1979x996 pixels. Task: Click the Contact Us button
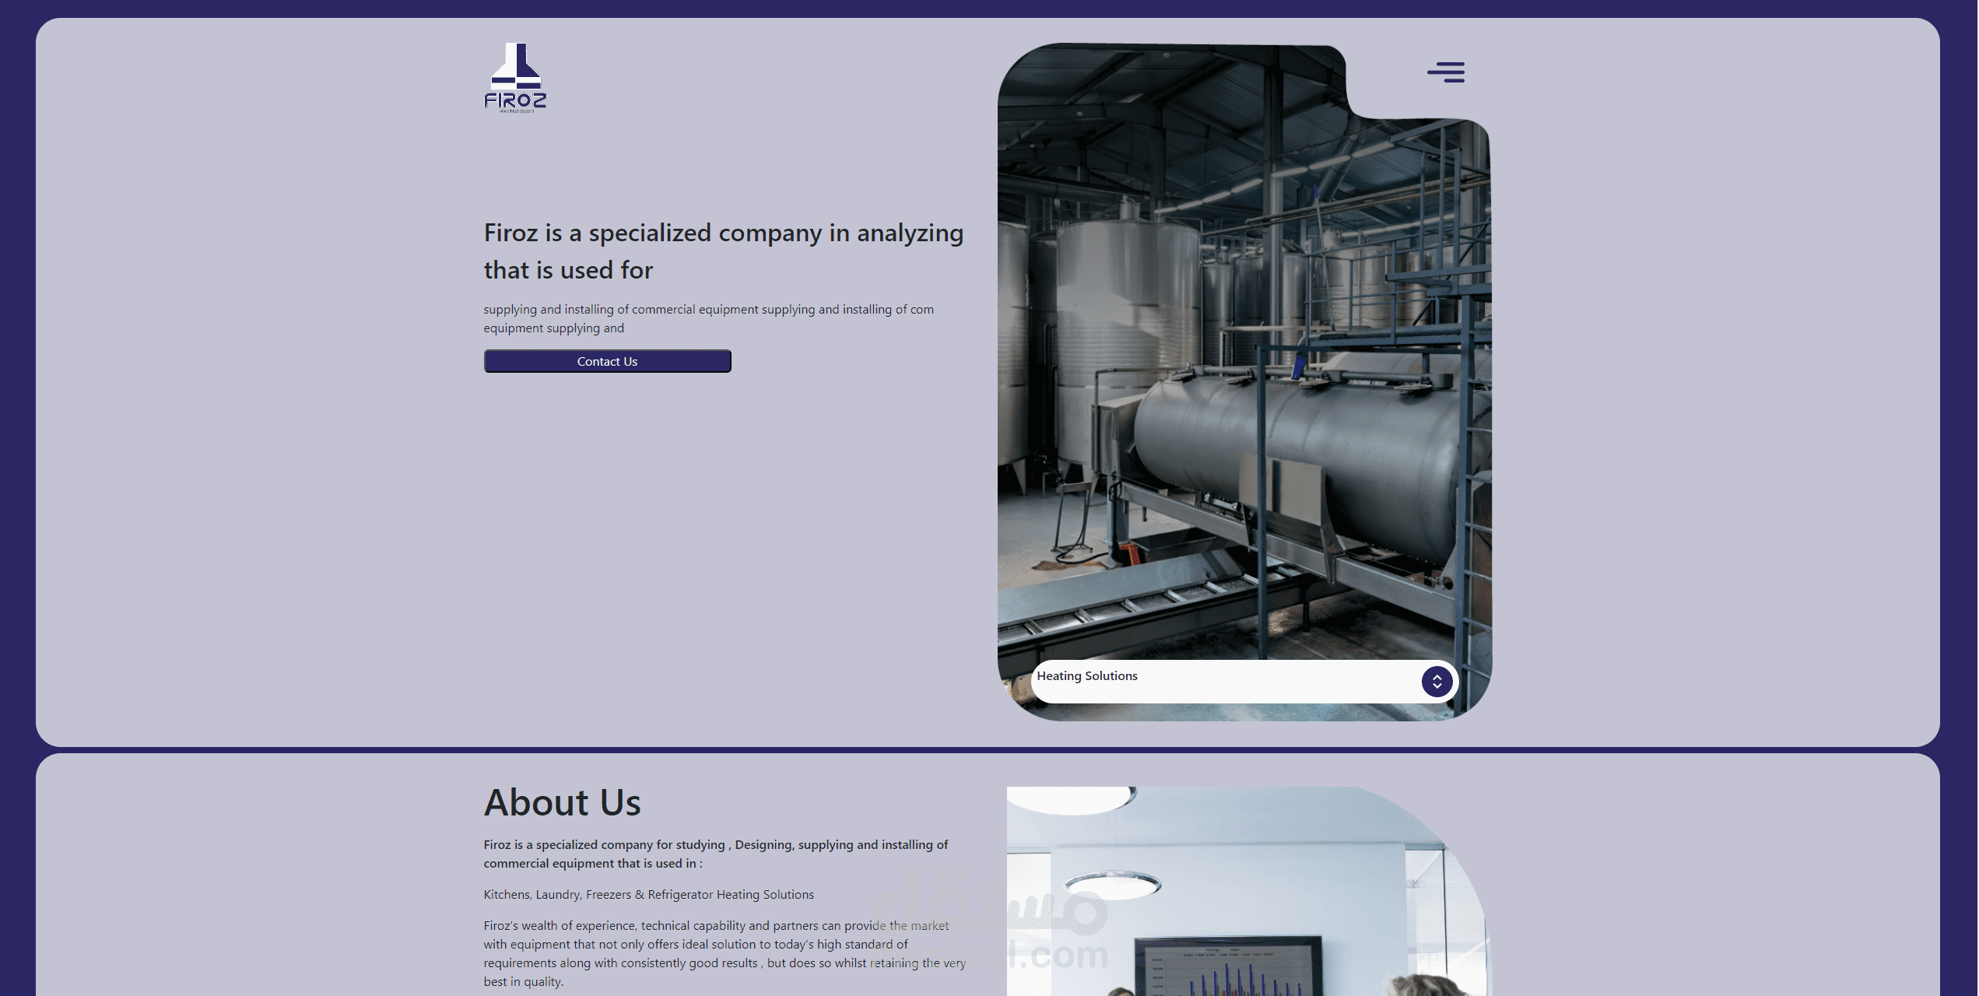pyautogui.click(x=607, y=361)
